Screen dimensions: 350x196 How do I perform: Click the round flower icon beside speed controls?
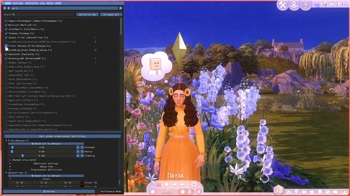click(194, 185)
